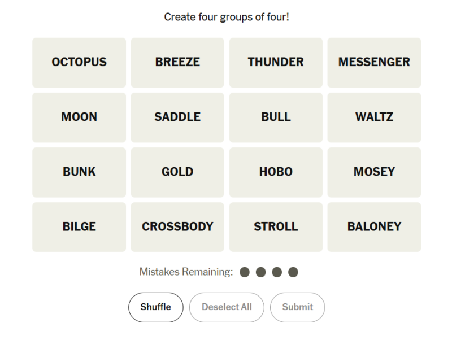452x340 pixels.
Task: Click the SADDLE word tile
Action: (x=177, y=117)
